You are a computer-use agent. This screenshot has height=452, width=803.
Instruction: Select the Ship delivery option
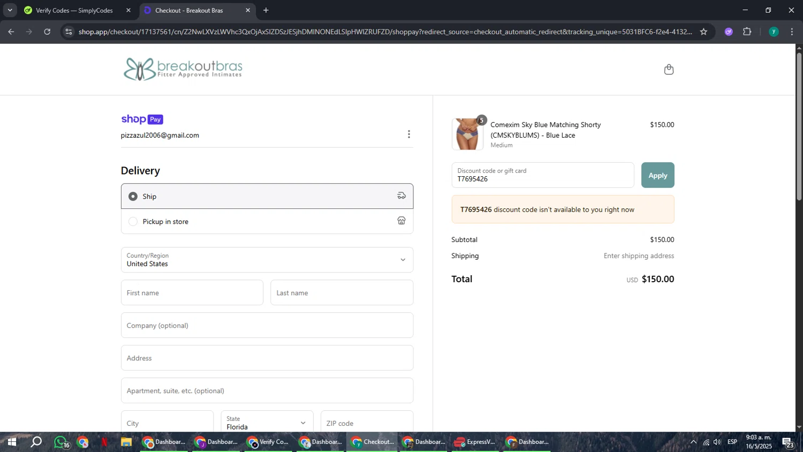(267, 196)
